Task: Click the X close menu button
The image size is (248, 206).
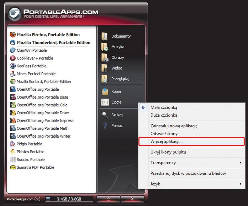Action: click(132, 199)
